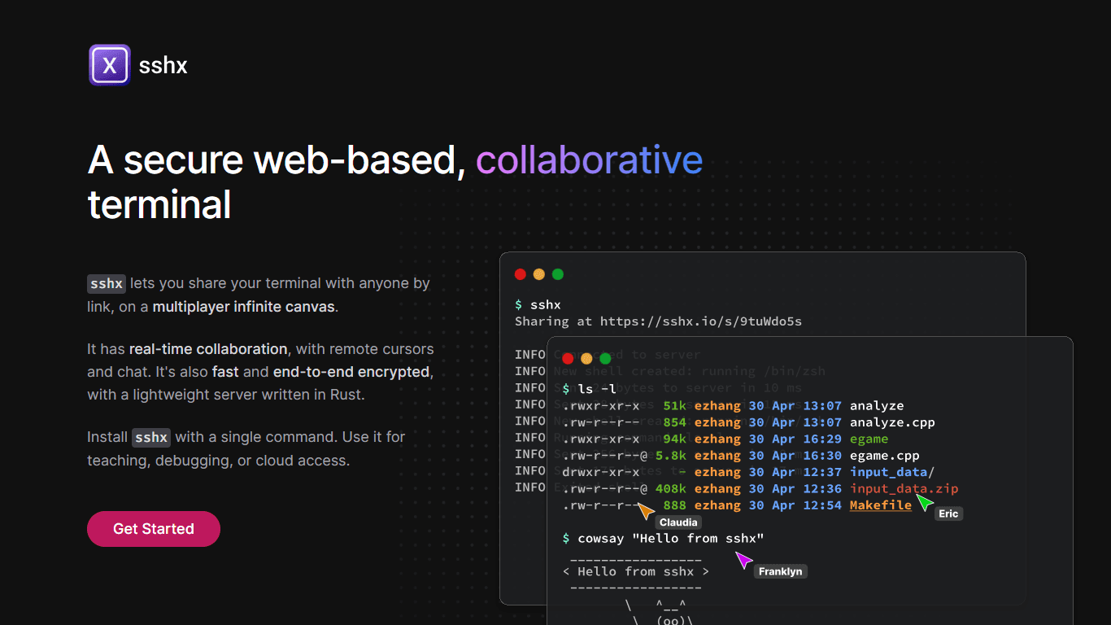
Task: Click the yellow dot on the back terminal window
Action: (539, 274)
